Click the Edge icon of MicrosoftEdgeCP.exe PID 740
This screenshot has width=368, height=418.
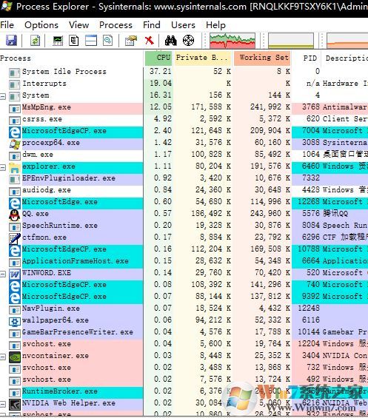[14, 286]
